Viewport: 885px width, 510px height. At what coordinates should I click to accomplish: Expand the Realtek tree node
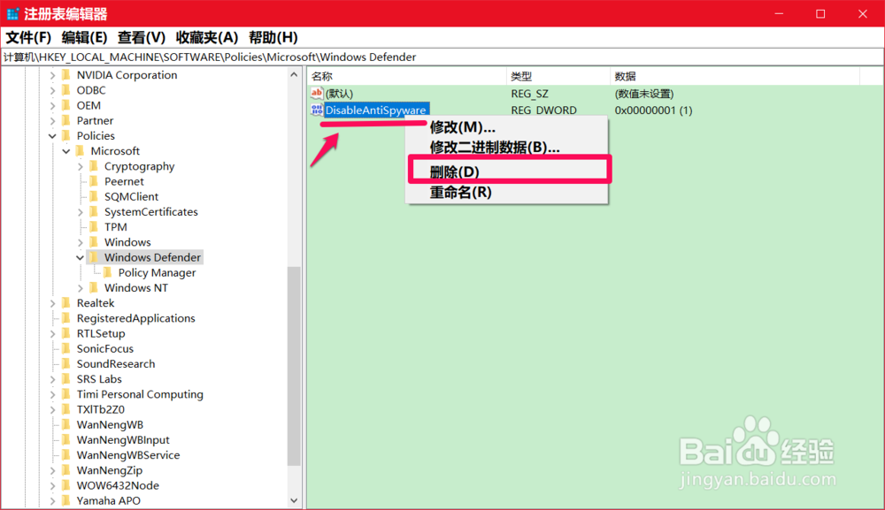pyautogui.click(x=51, y=302)
